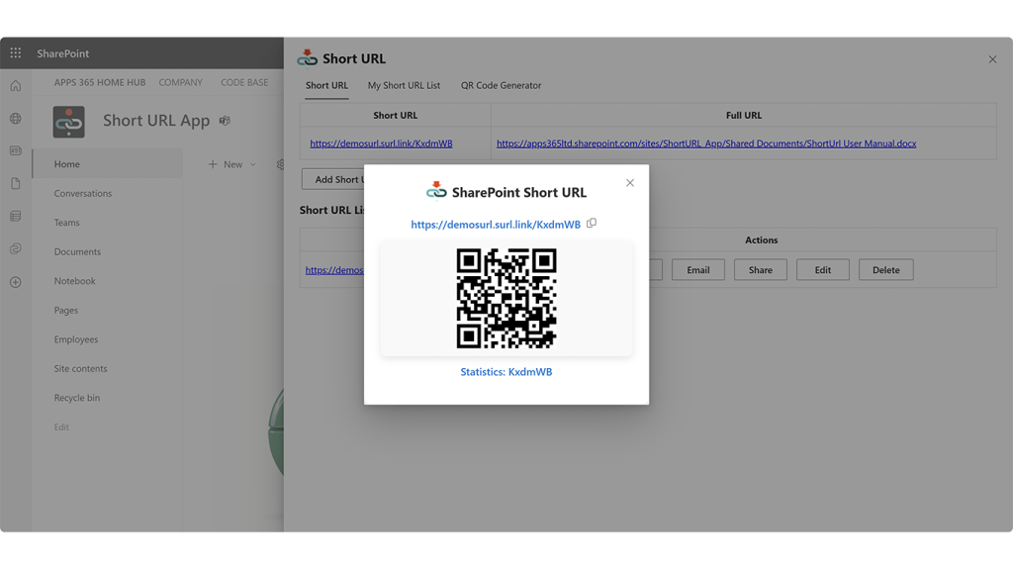Open the globe sites icon in left rail
Image resolution: width=1013 pixels, height=570 pixels.
click(x=16, y=119)
